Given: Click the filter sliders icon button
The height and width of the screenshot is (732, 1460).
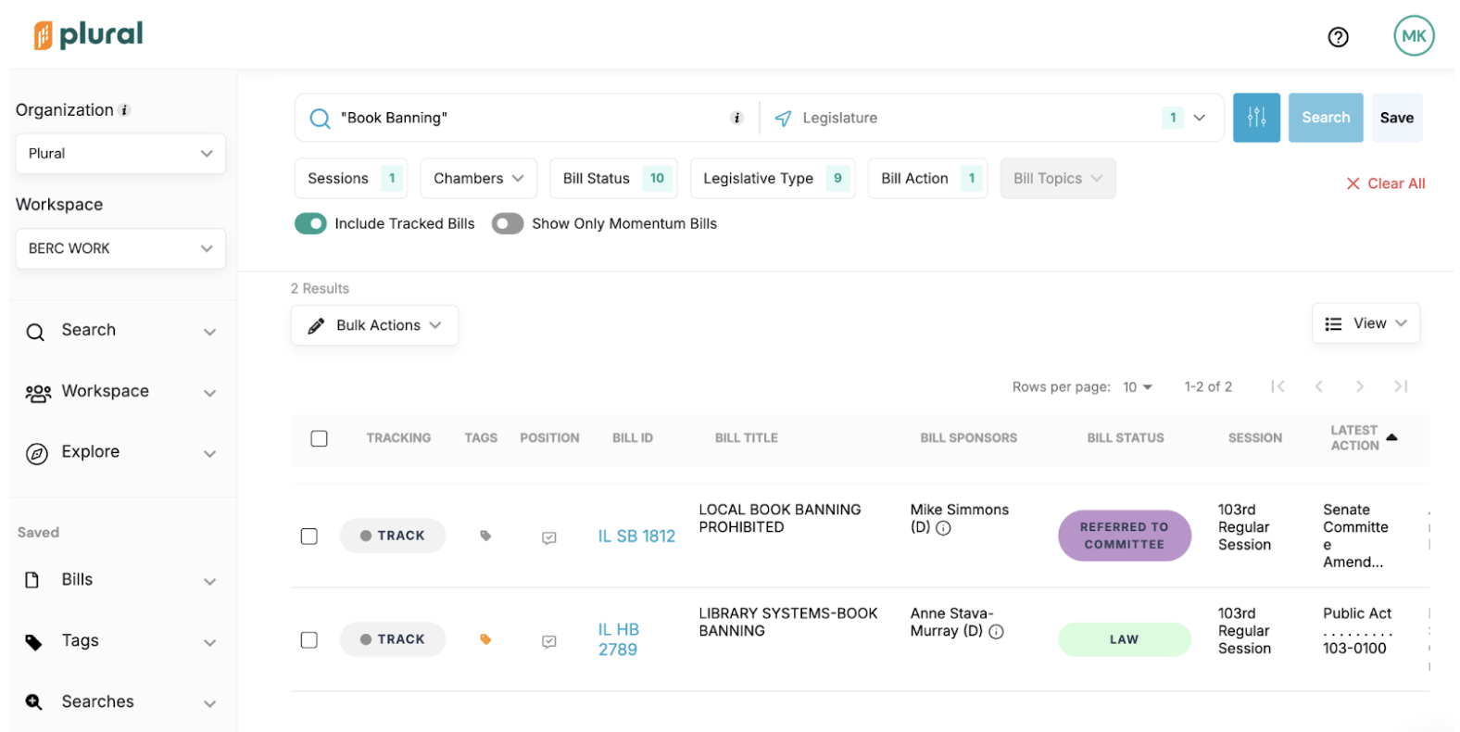Looking at the screenshot, I should tap(1255, 118).
